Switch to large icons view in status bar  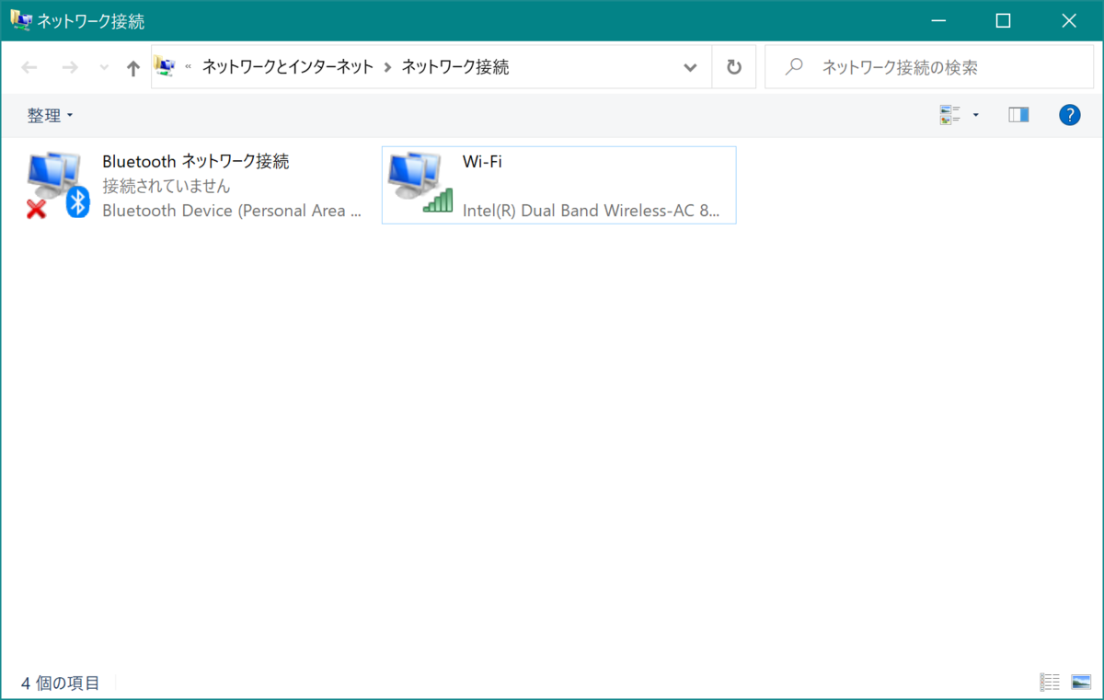(1081, 682)
